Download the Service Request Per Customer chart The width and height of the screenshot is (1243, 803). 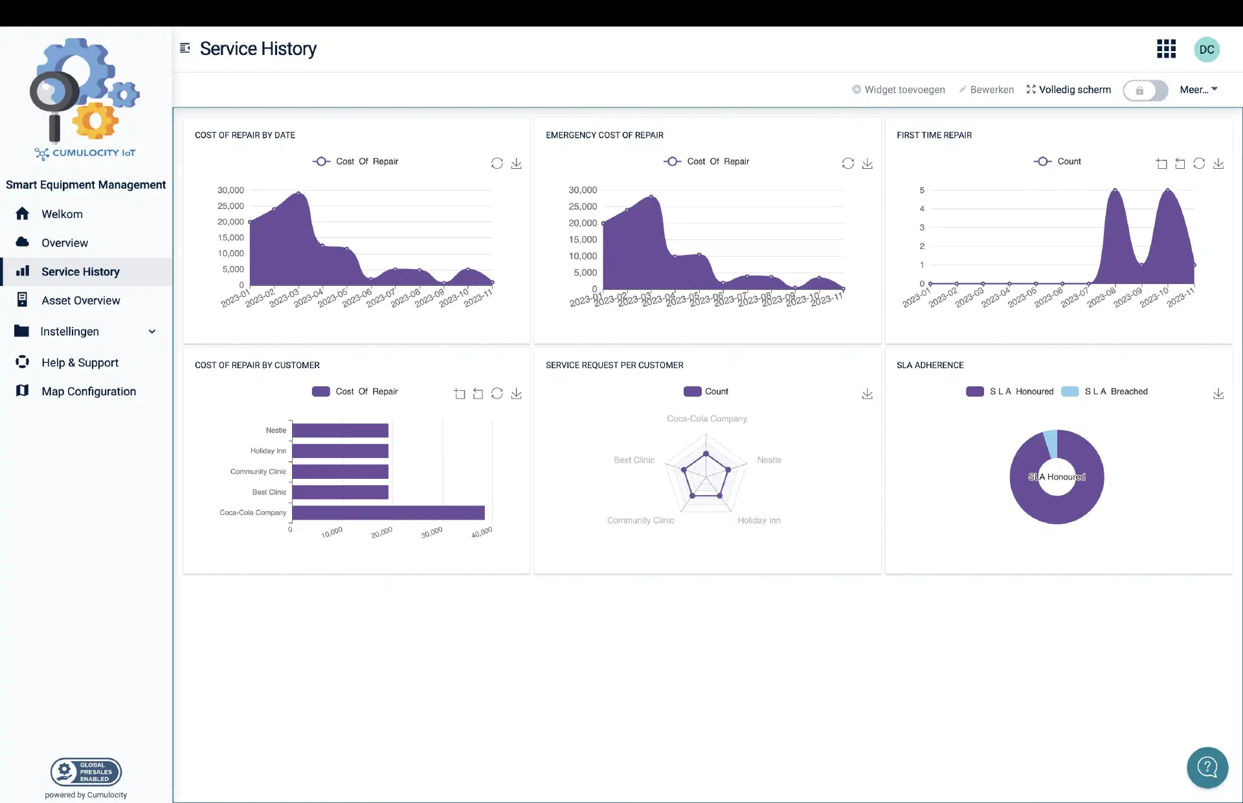point(867,393)
